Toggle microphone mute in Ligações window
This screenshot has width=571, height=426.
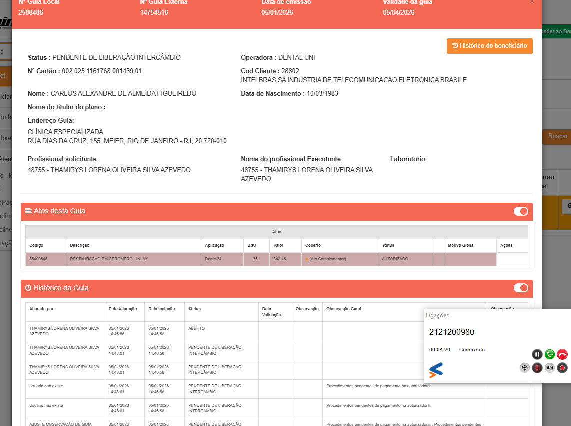pos(537,368)
